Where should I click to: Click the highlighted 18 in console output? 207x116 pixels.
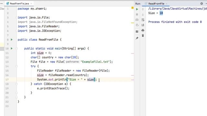(161, 13)
